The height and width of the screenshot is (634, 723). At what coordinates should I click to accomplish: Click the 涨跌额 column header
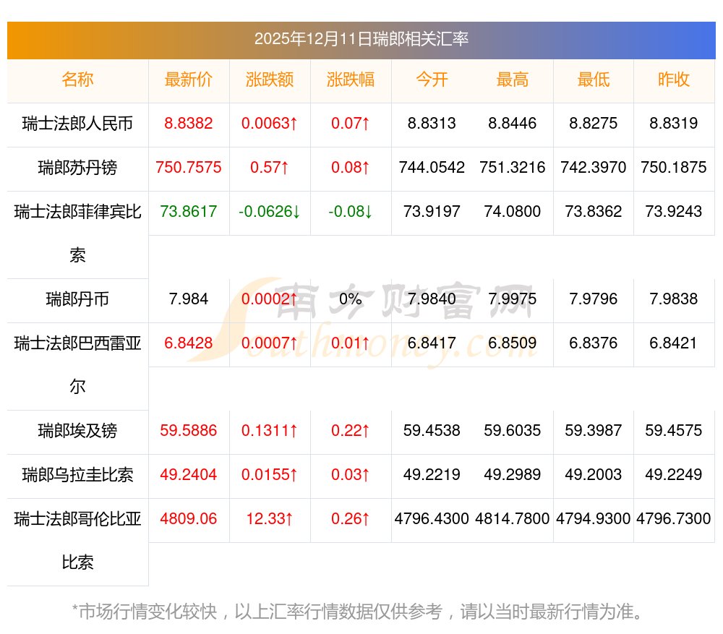pyautogui.click(x=270, y=80)
